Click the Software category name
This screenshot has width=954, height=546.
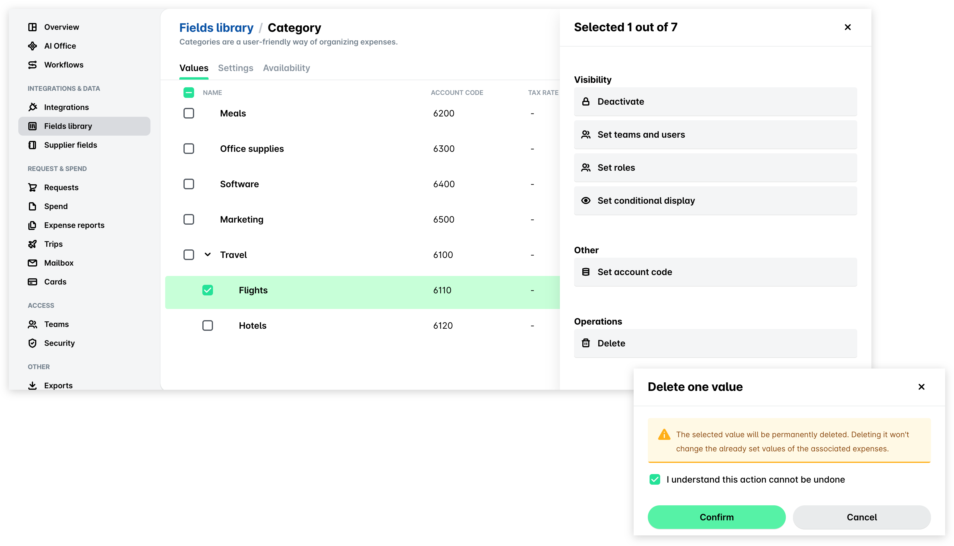(239, 184)
